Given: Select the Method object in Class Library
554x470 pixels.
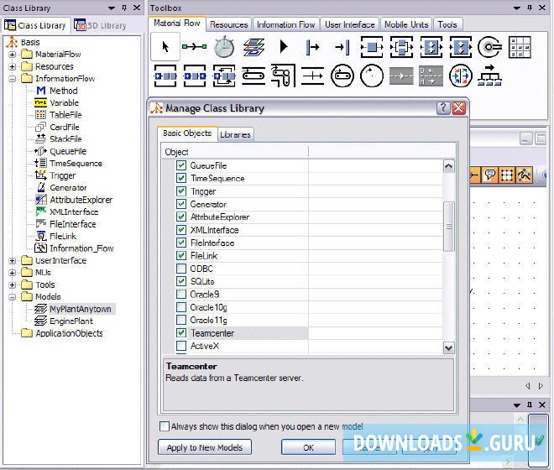Looking at the screenshot, I should tap(63, 91).
